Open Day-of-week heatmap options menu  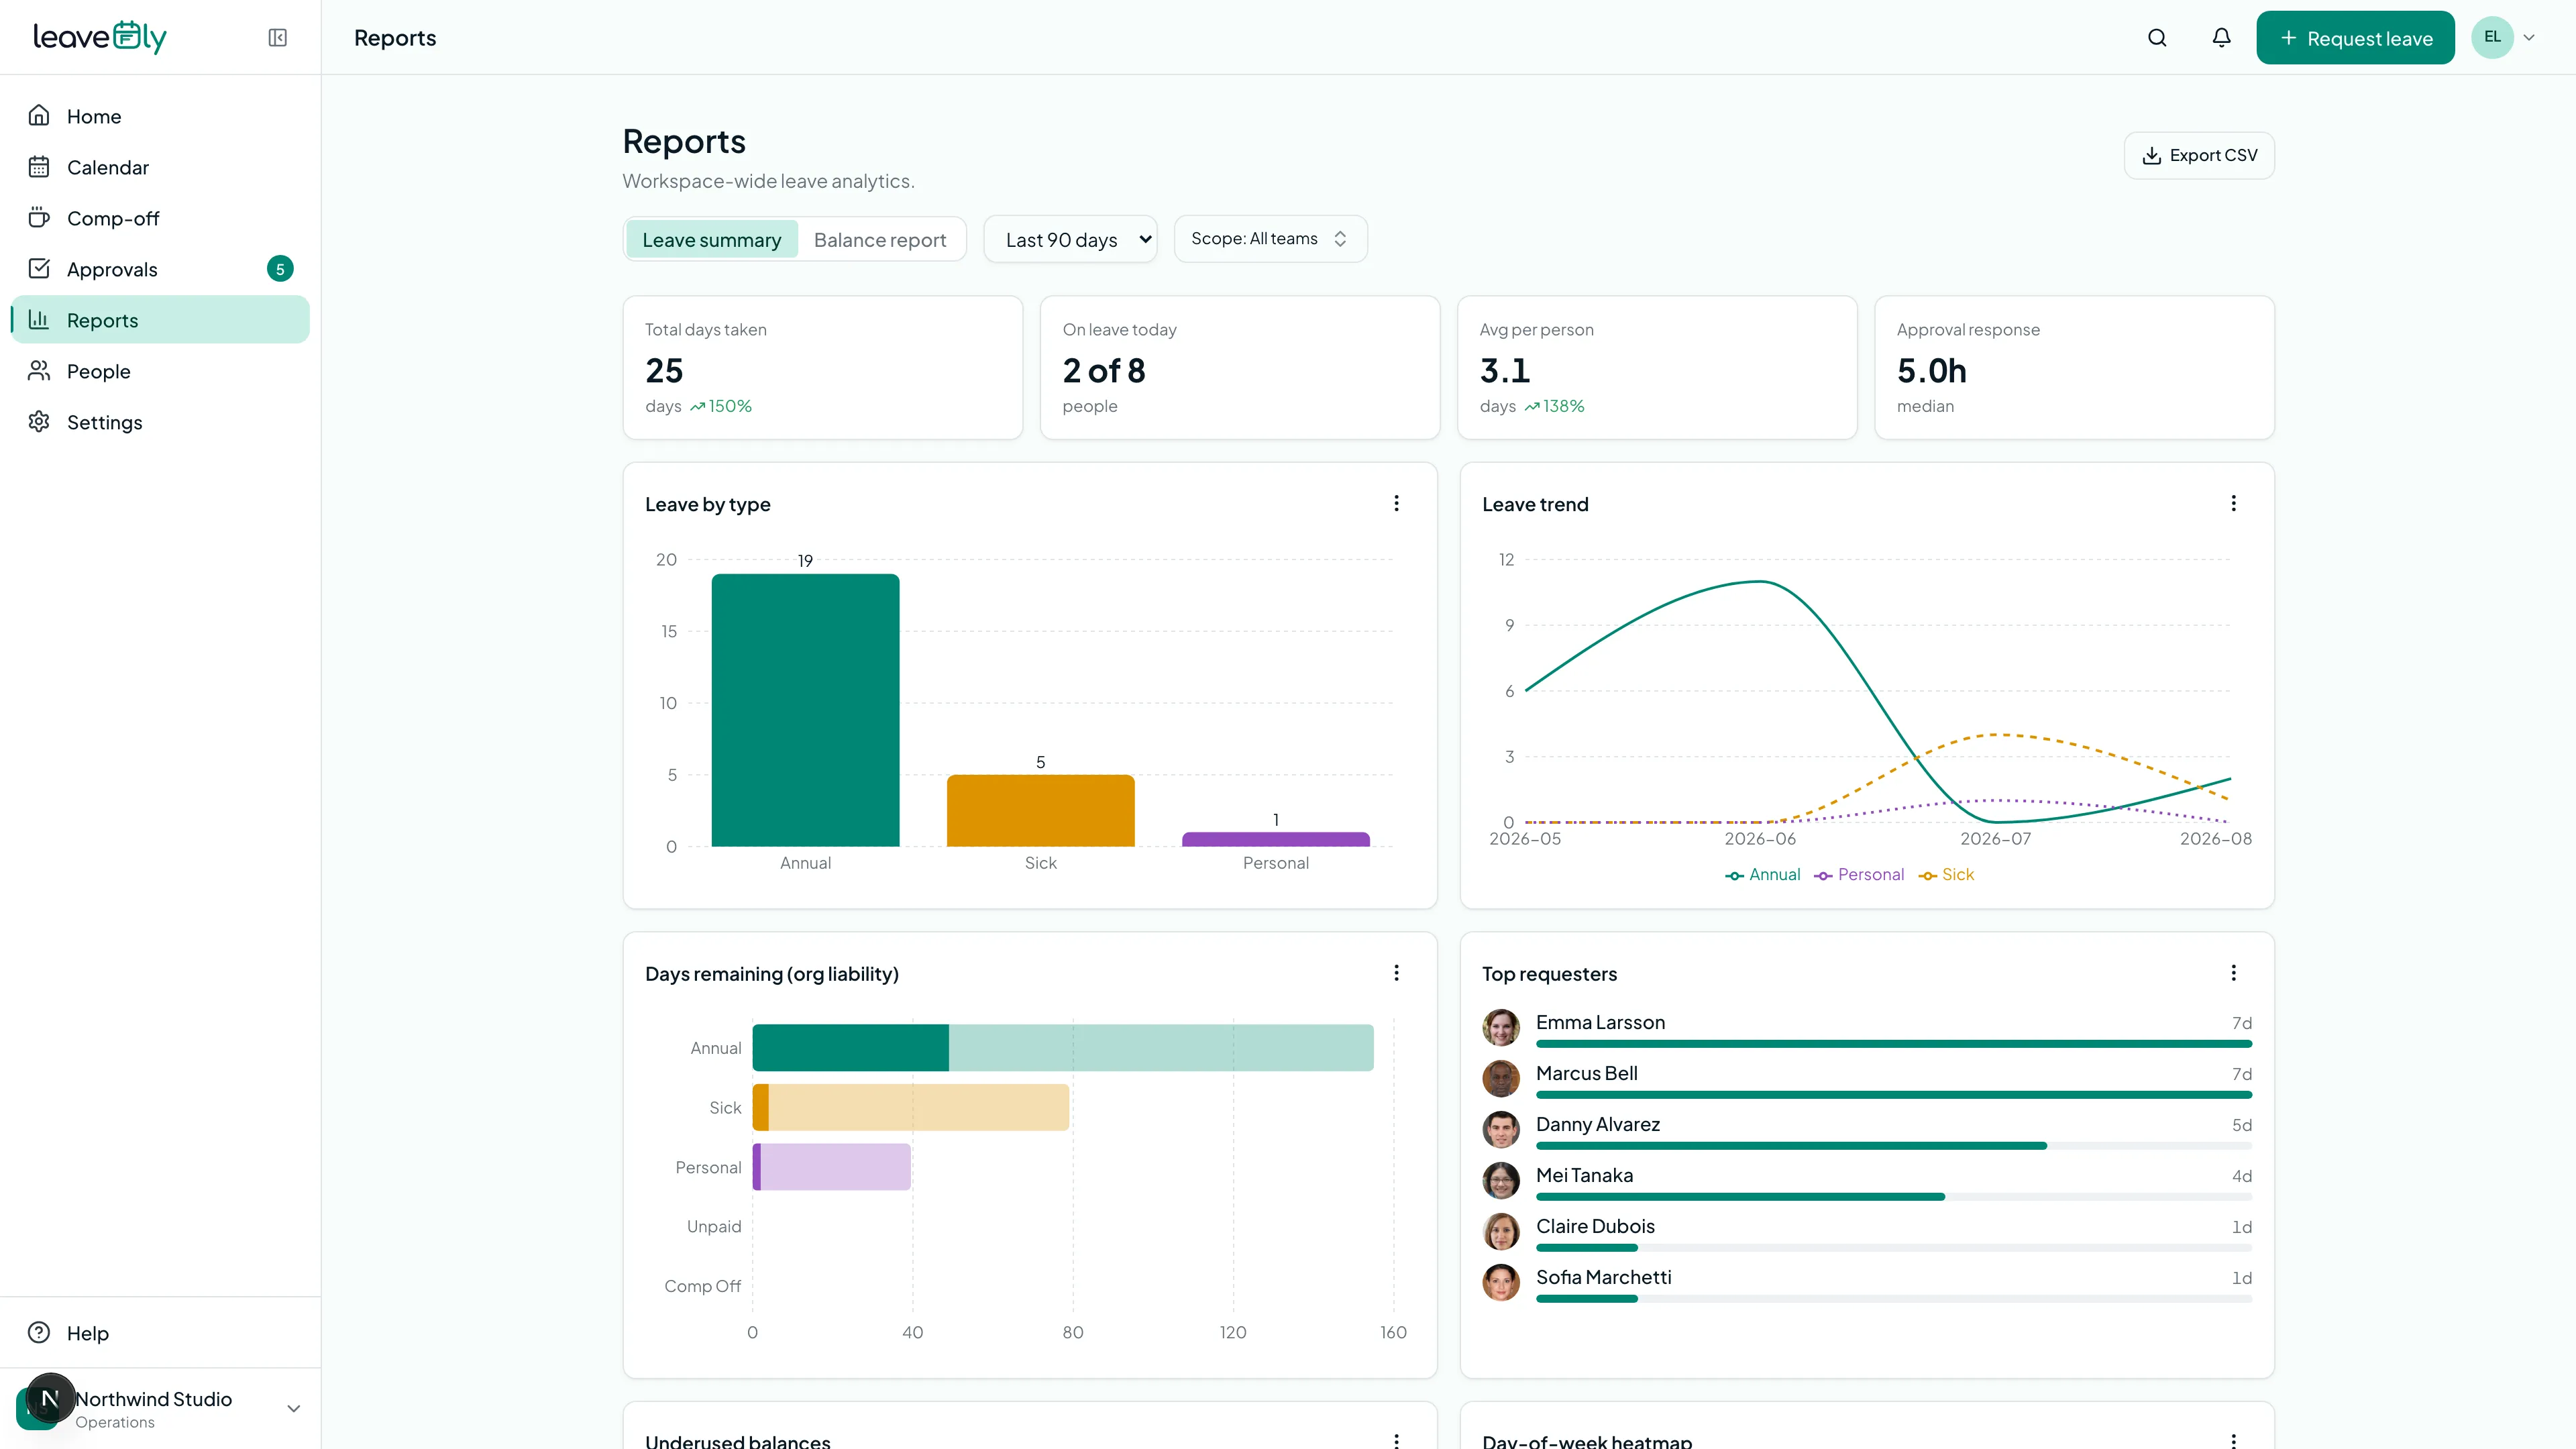click(x=2234, y=1441)
